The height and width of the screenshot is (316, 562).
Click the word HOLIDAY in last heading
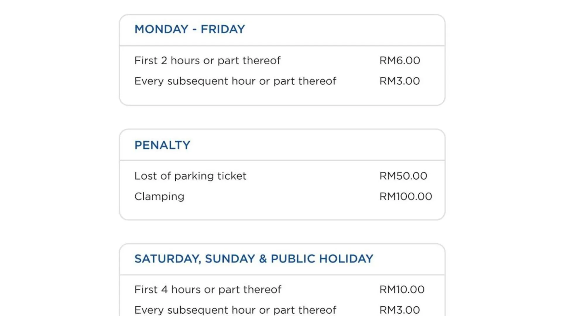click(x=346, y=259)
